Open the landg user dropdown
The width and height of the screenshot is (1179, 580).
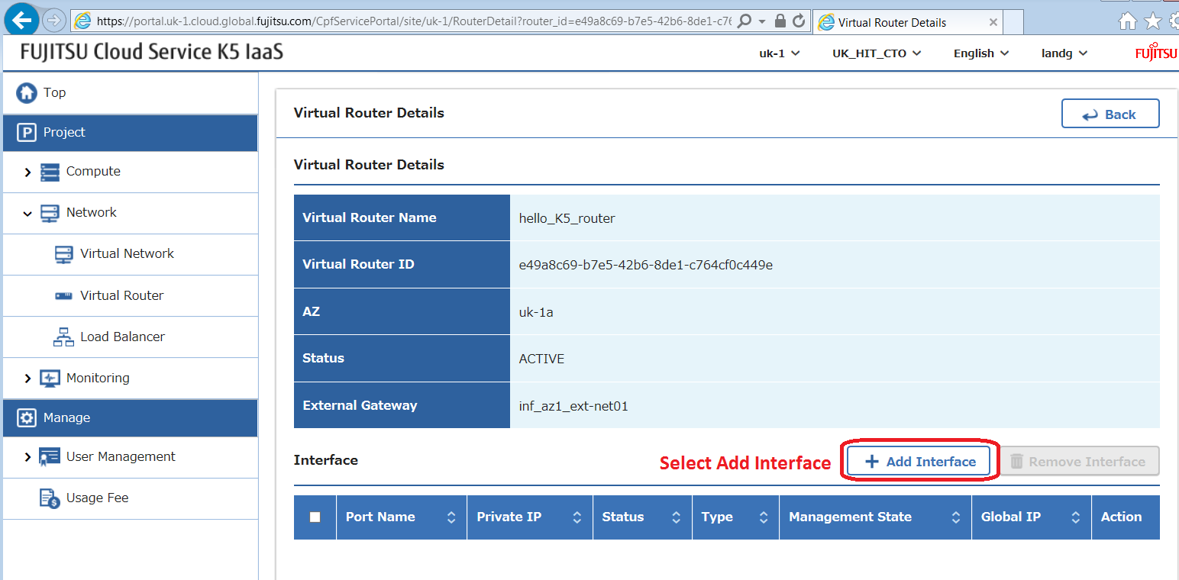[1064, 53]
